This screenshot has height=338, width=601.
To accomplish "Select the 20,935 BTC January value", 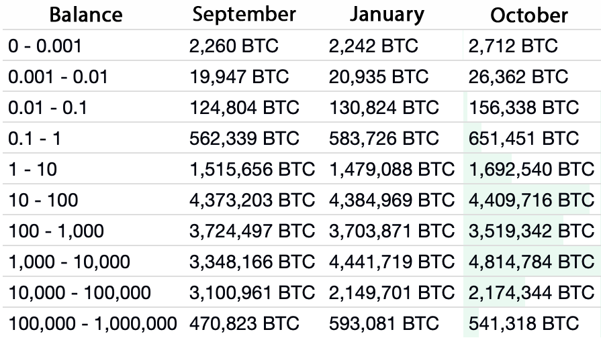I will [379, 77].
